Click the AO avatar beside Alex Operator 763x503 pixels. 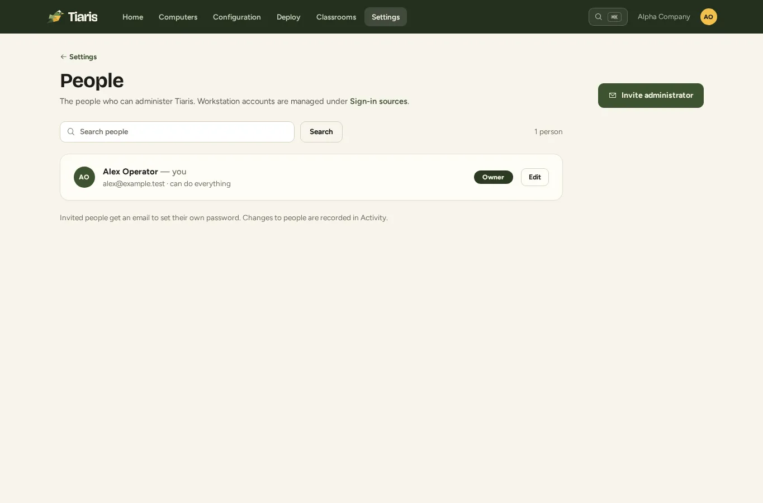point(84,177)
